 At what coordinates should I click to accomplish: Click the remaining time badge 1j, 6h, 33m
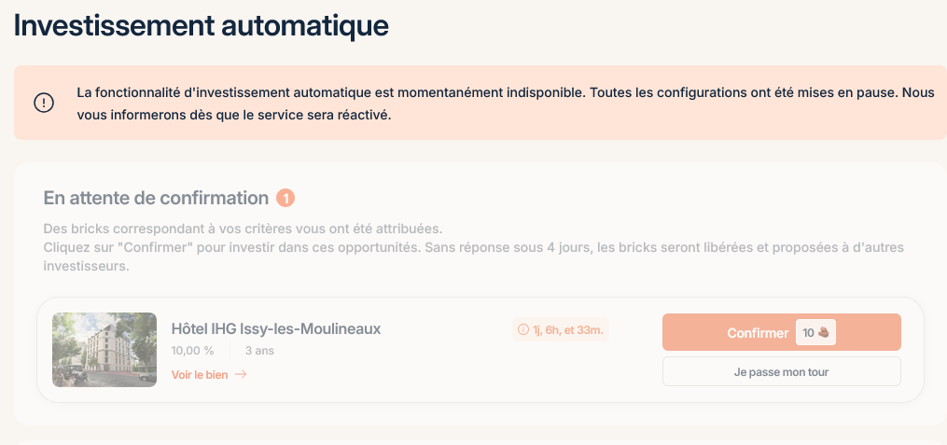pyautogui.click(x=561, y=329)
